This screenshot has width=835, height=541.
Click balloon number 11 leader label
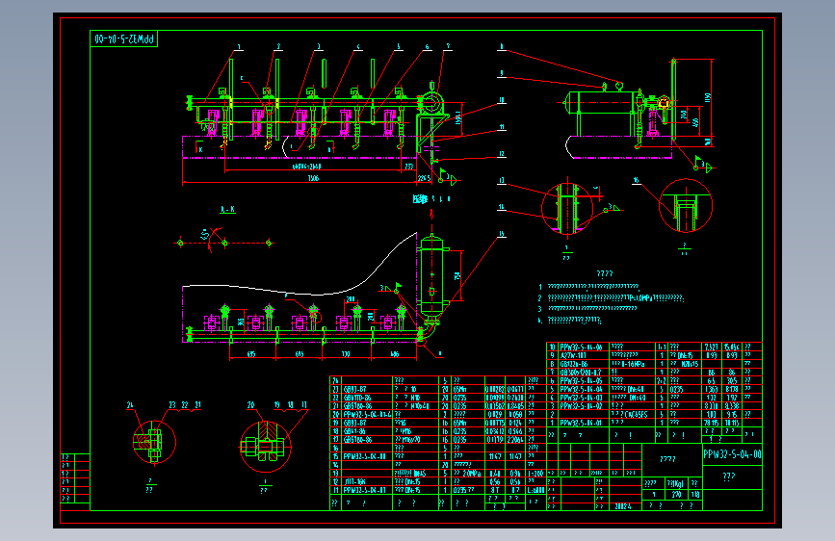coord(501,127)
